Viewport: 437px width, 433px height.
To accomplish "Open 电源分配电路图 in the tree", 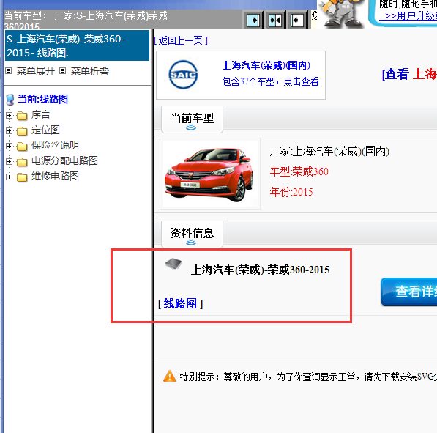I will click(64, 160).
